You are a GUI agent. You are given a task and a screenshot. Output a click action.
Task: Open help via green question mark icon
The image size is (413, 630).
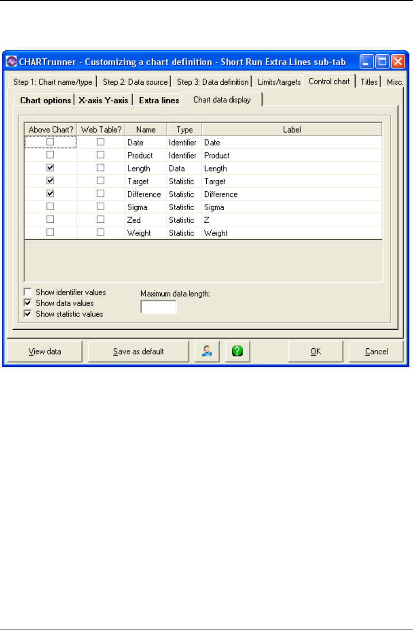[237, 351]
